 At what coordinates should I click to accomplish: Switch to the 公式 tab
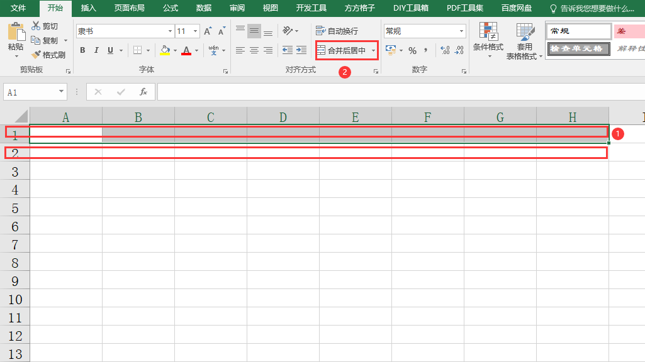171,8
